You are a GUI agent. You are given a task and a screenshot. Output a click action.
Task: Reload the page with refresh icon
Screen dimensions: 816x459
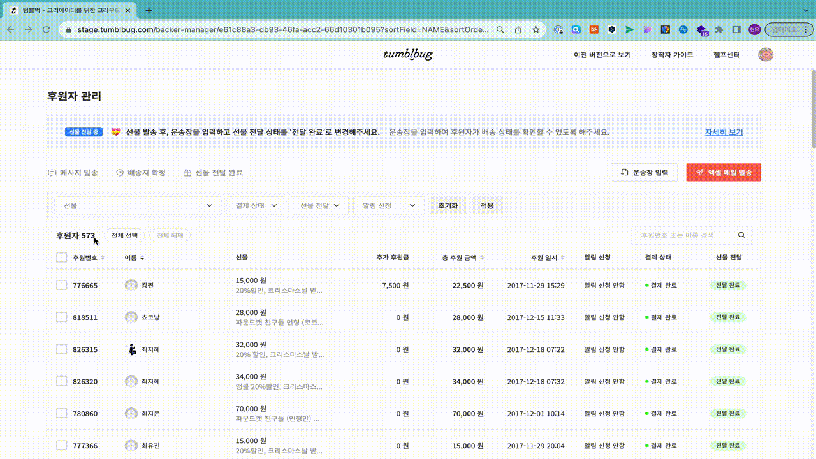click(46, 29)
